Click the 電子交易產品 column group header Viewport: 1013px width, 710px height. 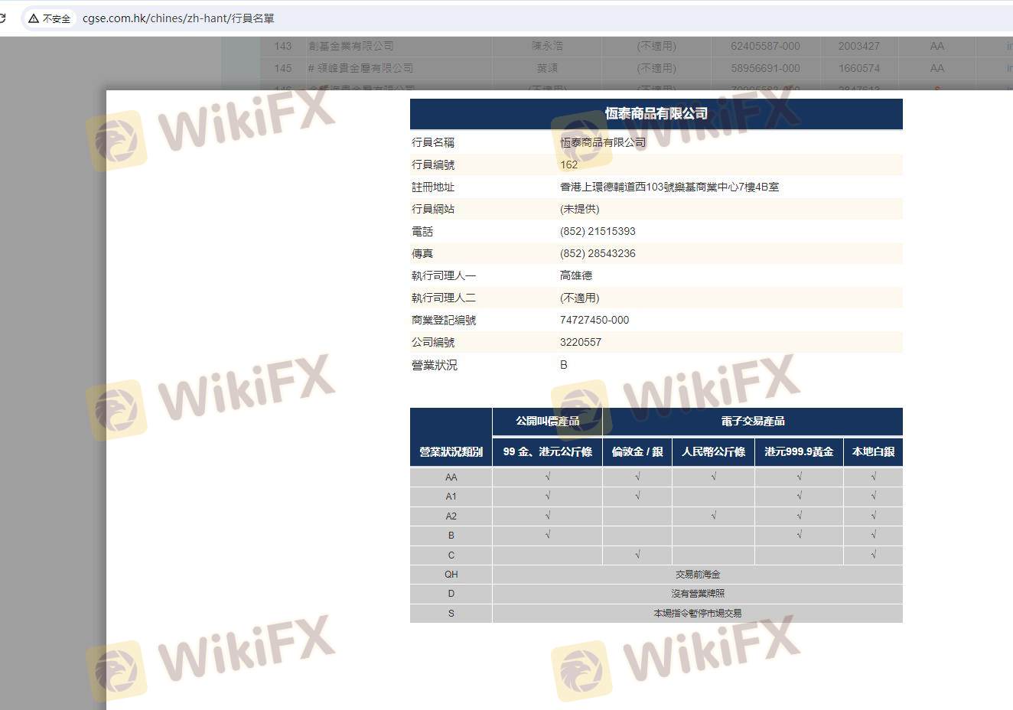tap(753, 422)
